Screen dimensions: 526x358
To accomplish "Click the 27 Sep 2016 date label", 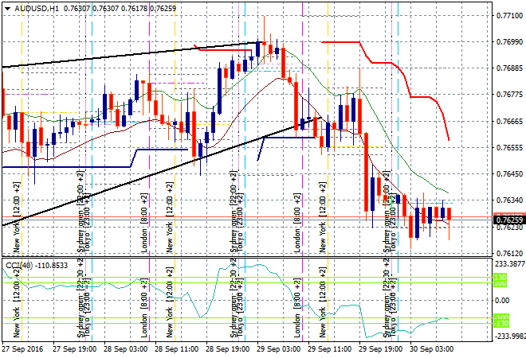I will pyautogui.click(x=23, y=348).
